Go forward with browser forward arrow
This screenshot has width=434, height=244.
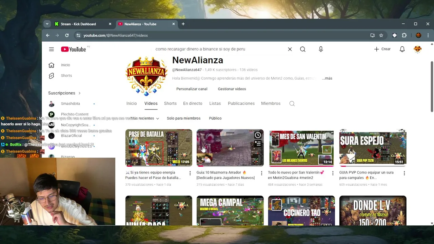57,35
